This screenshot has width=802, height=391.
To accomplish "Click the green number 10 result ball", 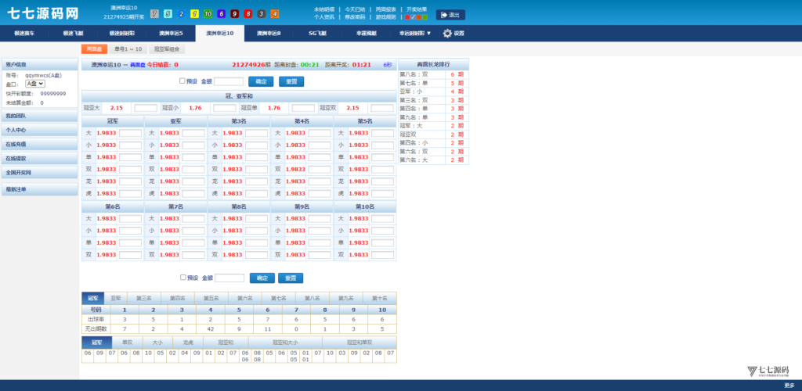I will click(x=208, y=14).
